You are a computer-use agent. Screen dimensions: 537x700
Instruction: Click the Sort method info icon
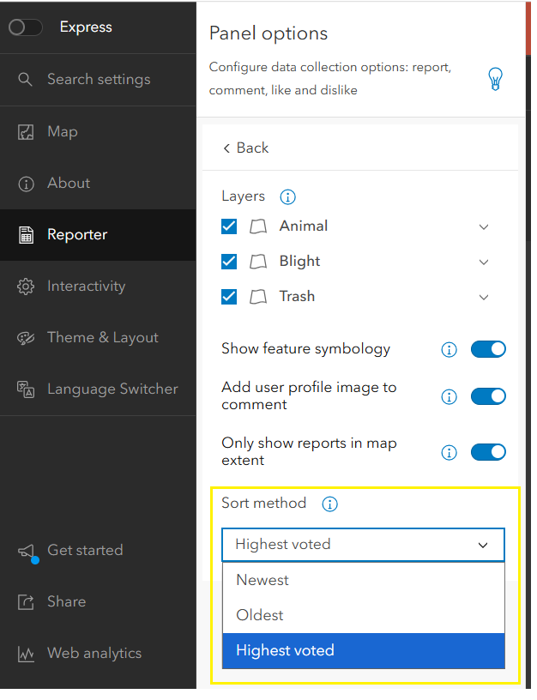coord(329,504)
